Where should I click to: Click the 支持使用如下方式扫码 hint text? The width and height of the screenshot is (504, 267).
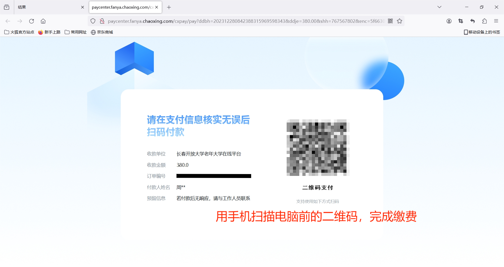[x=318, y=202]
